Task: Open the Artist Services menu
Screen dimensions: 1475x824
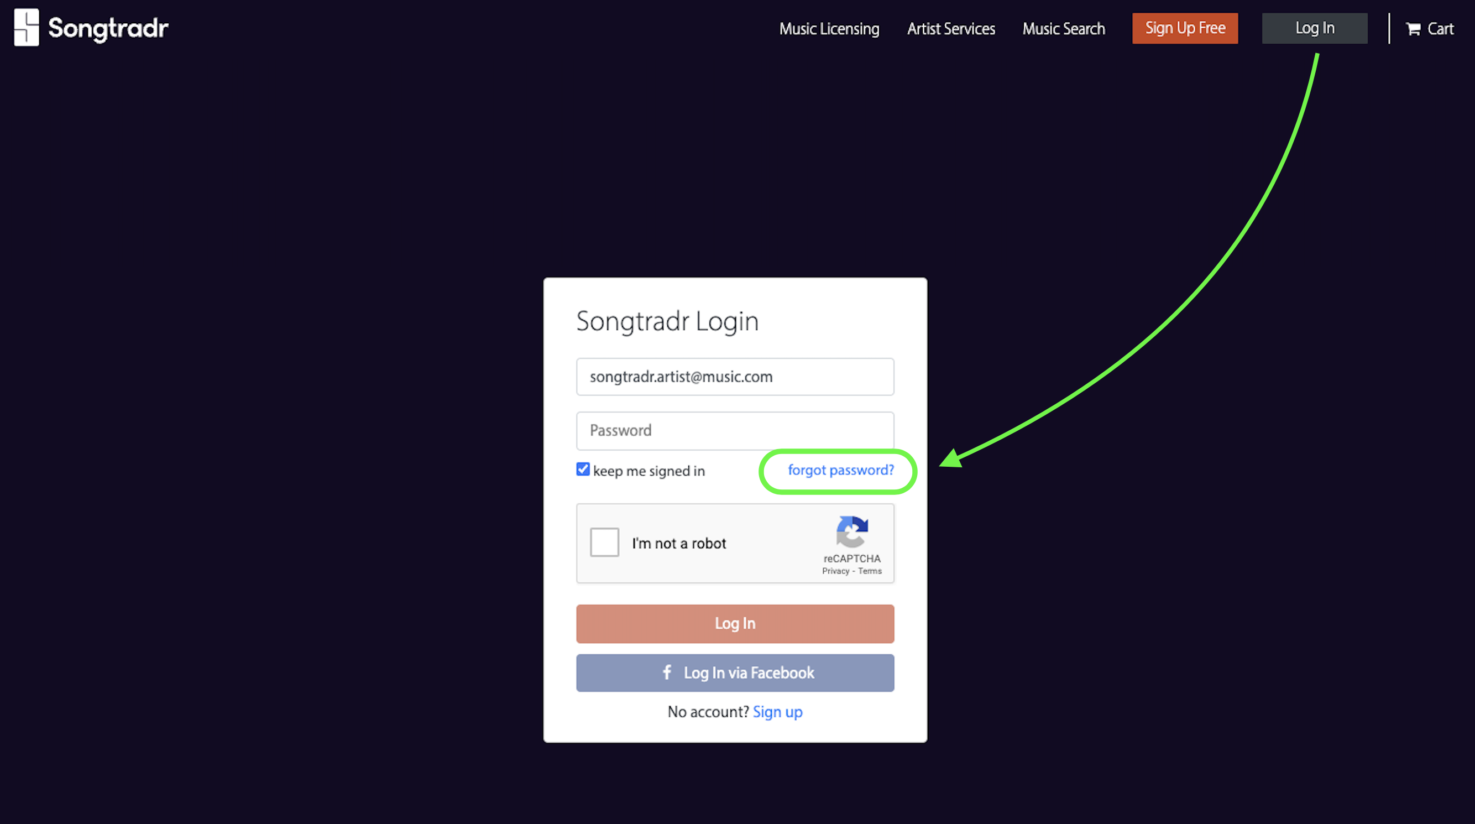Action: [951, 29]
